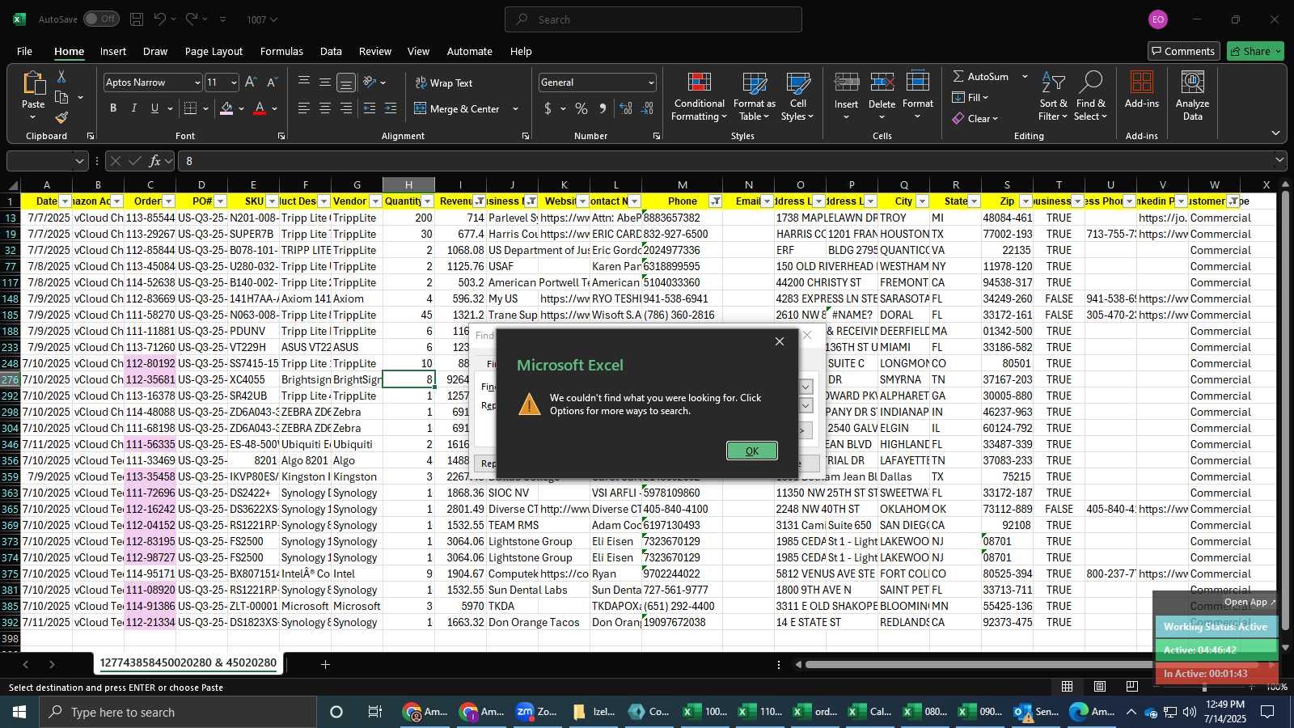Screen dimensions: 1294x728
Task: Click Increase Decimal icon
Action: [x=626, y=108]
